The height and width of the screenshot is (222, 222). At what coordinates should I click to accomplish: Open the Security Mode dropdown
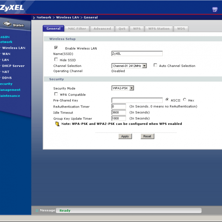coord(122,88)
